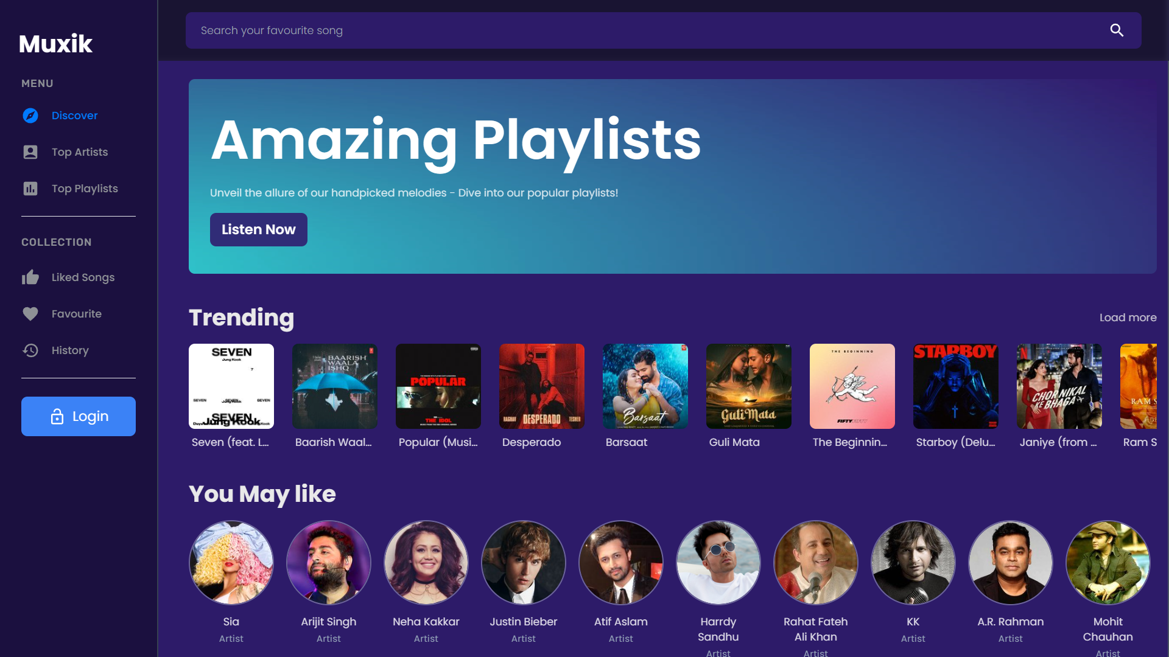Select the Favourite heart icon
Image resolution: width=1169 pixels, height=657 pixels.
coord(30,313)
